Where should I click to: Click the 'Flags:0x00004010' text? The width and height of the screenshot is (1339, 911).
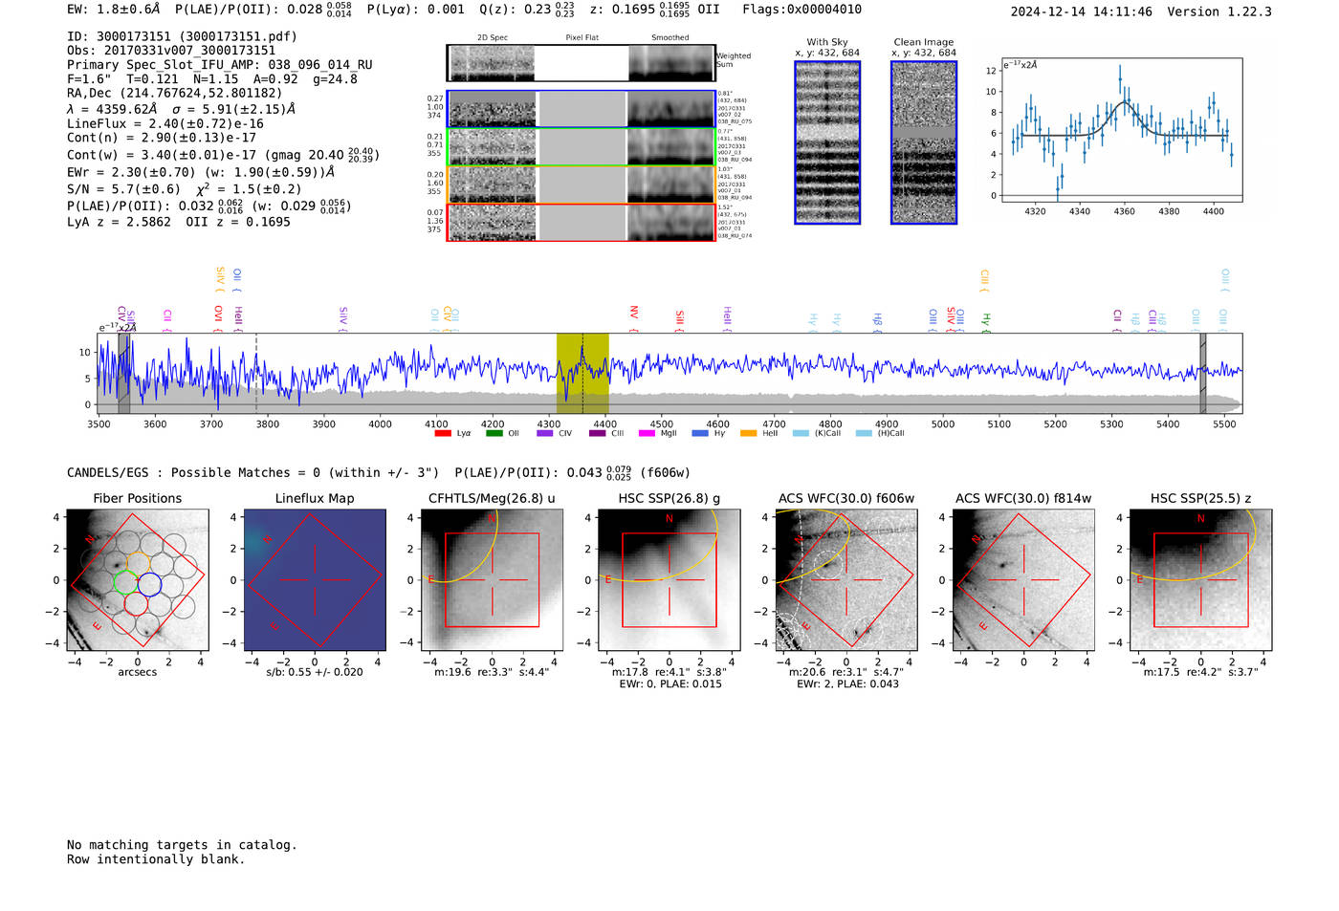[801, 10]
